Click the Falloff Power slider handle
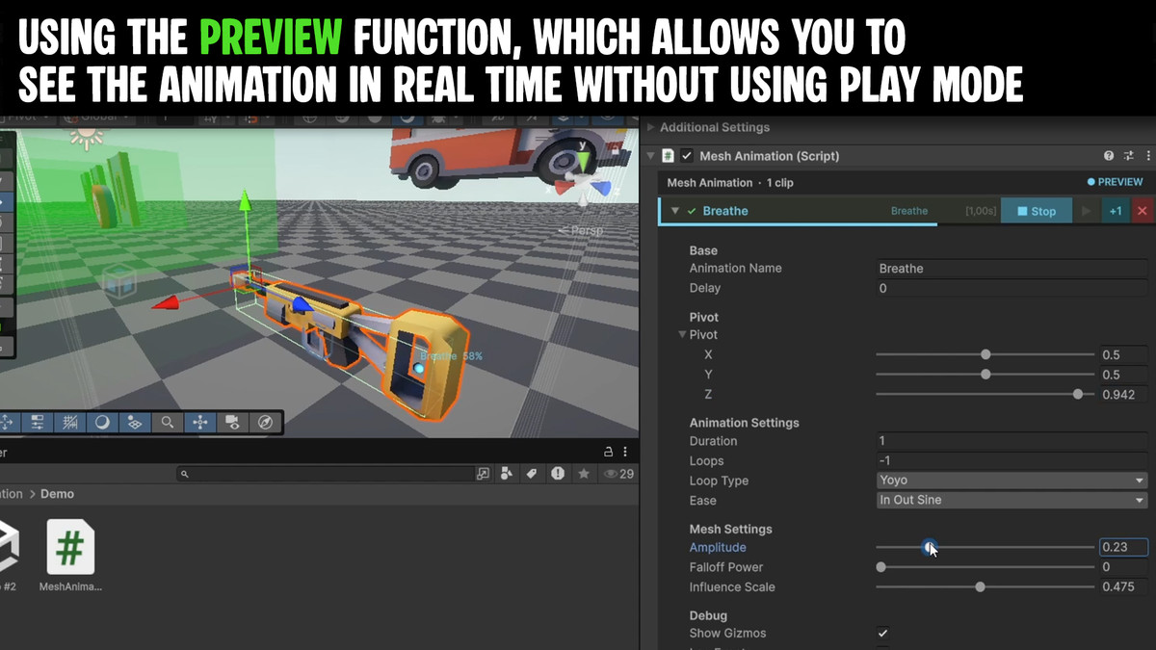Viewport: 1156px width, 650px height. pos(881,567)
